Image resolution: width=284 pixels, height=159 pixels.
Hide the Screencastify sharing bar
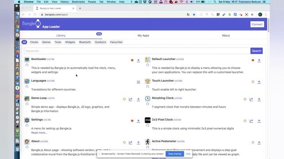pyautogui.click(x=188, y=154)
